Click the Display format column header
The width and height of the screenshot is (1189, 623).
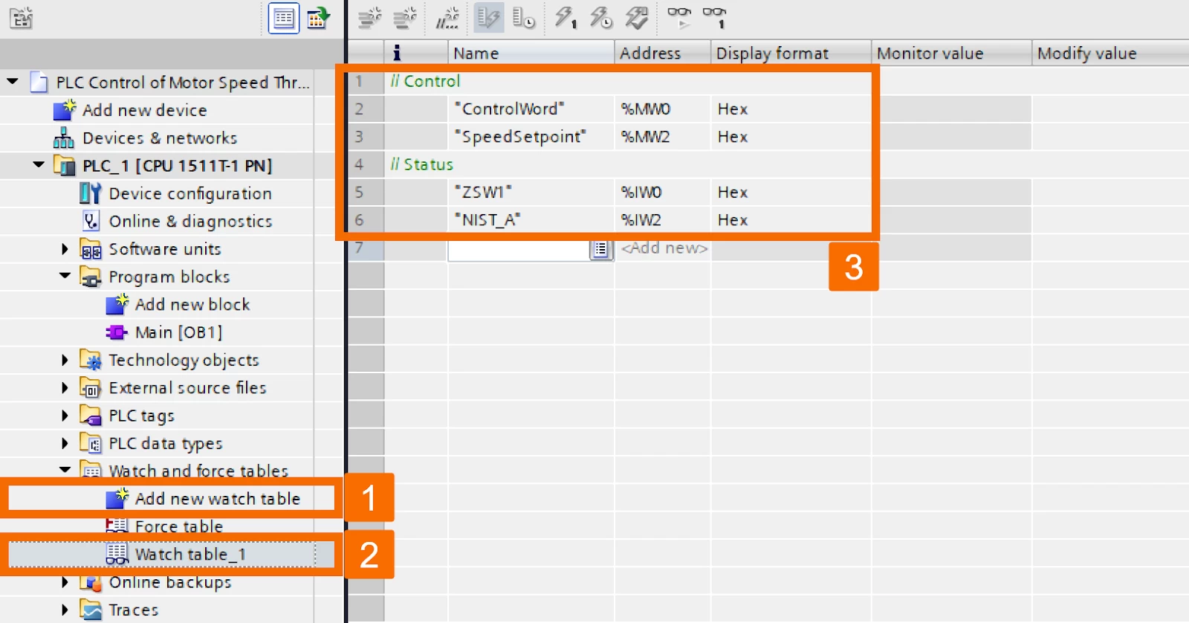791,53
